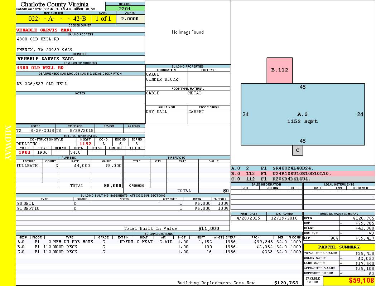Click the acres value 2.0000
The height and width of the screenshot is (286, 376).
coord(130,19)
